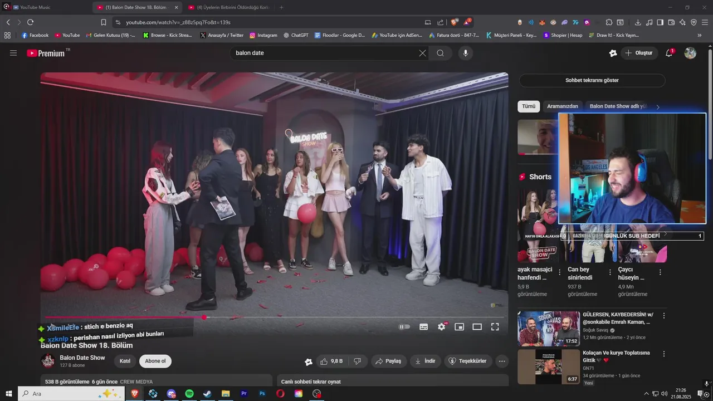Toggle the browser sidebar panel

tap(660, 22)
